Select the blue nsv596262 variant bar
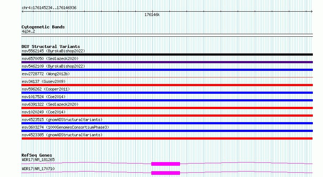 [x=167, y=93]
